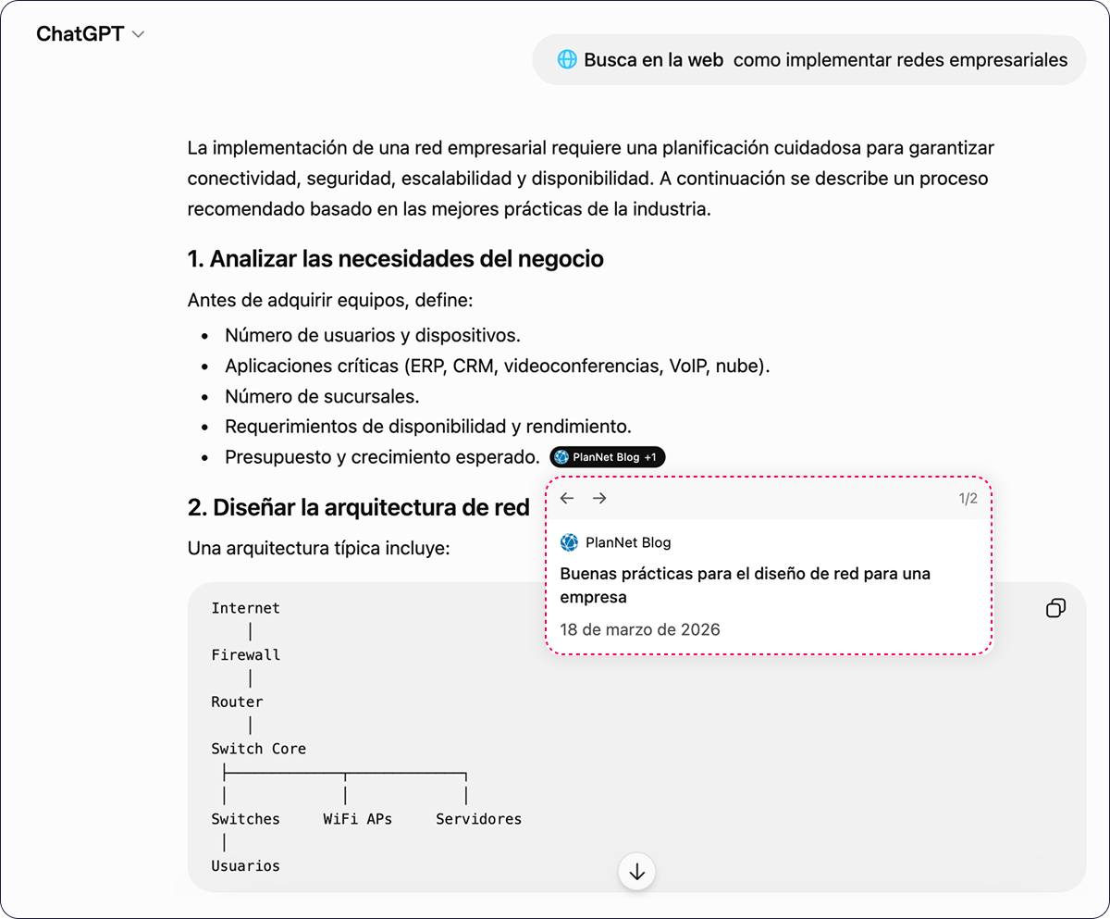Click the PlanNet icon inside the citation chip
This screenshot has width=1110, height=919.
point(561,457)
